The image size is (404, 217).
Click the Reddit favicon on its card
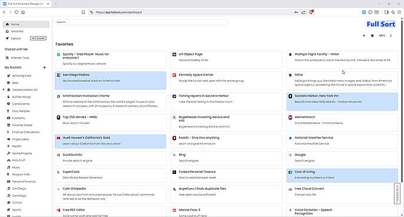(x=174, y=138)
